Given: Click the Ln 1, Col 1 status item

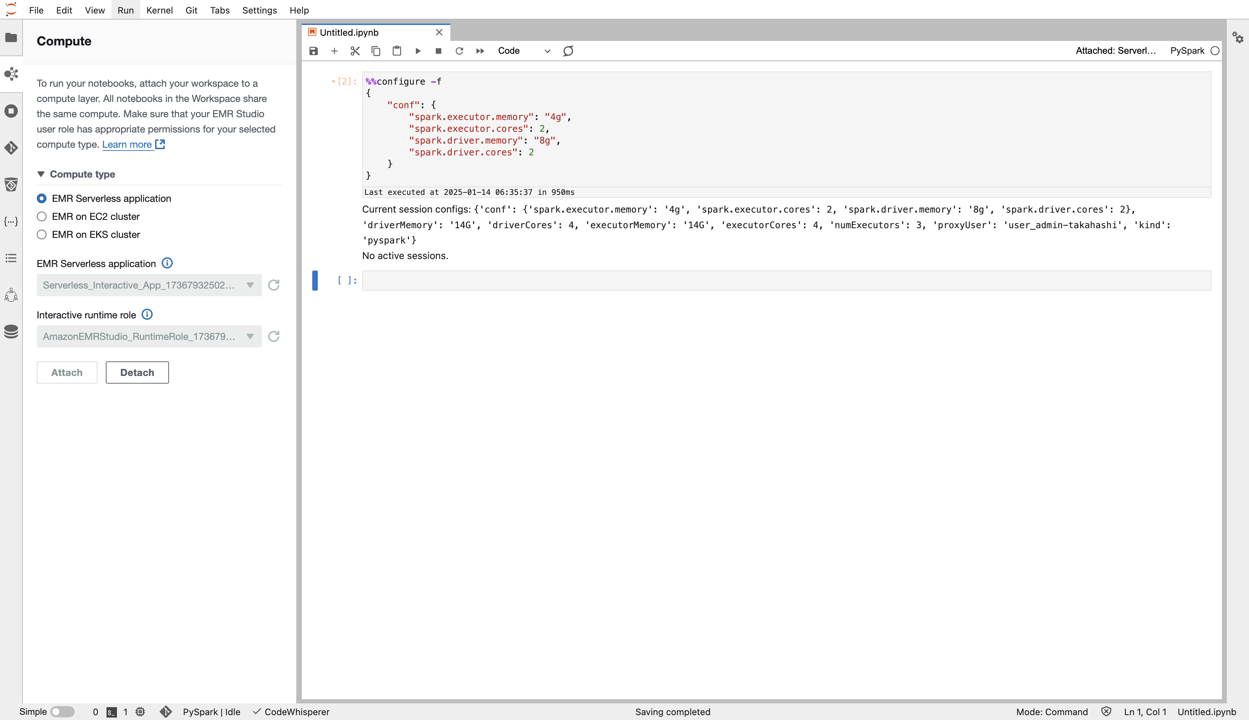Looking at the screenshot, I should click(x=1145, y=712).
